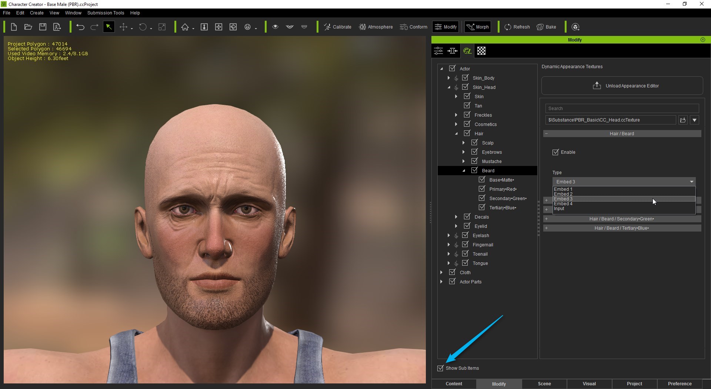Collapse the Hair / Beard section header
711x389 pixels.
[x=622, y=134]
